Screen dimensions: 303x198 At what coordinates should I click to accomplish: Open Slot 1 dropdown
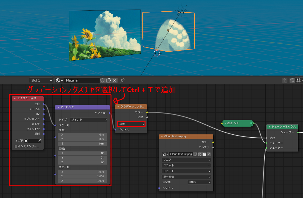pos(41,80)
